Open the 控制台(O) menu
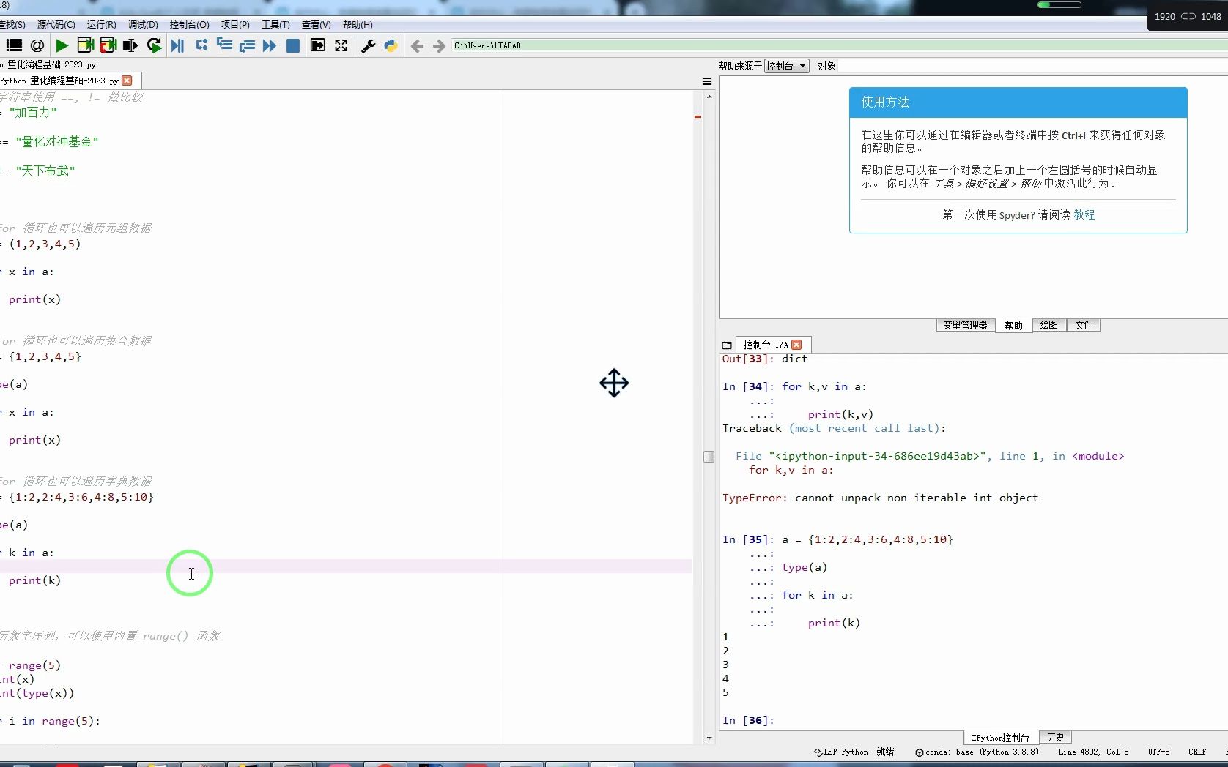Screen dimensions: 1228x767 (189, 25)
